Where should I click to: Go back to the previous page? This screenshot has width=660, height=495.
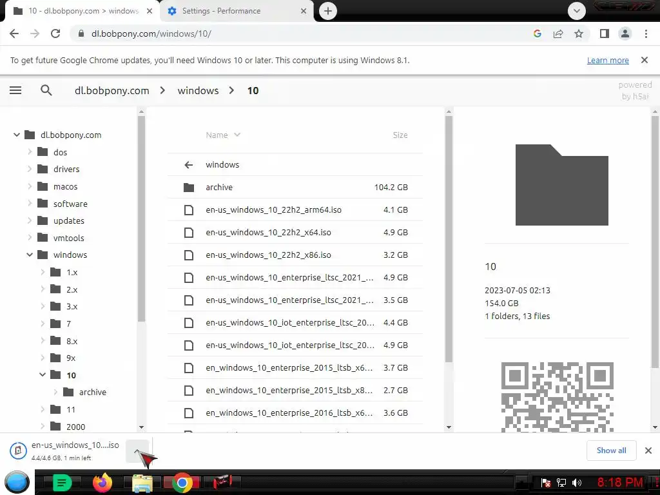[x=14, y=34]
